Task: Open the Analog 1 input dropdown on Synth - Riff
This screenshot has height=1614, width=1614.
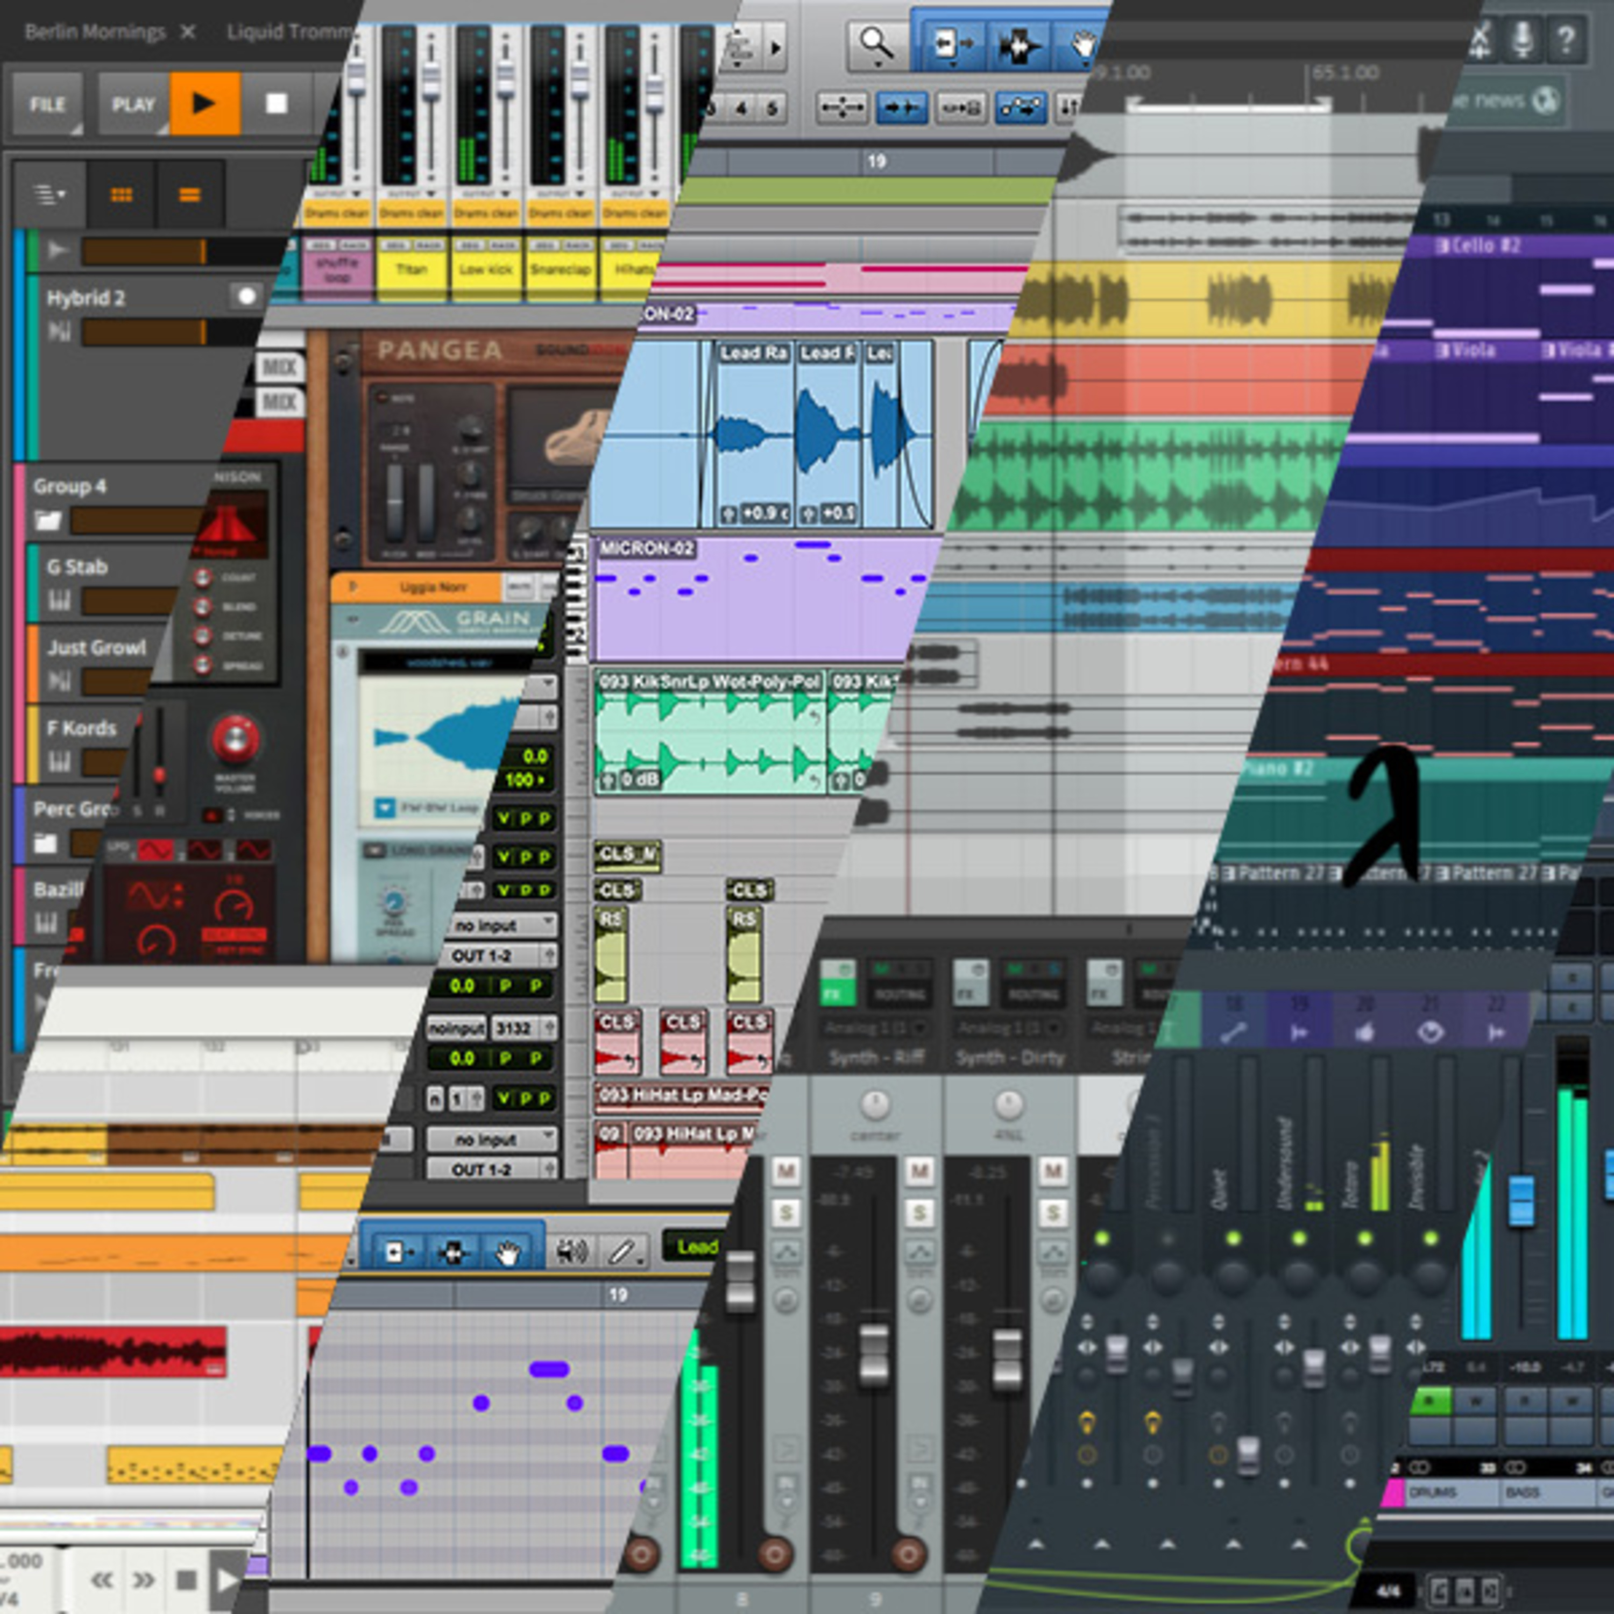Action: tap(875, 1028)
